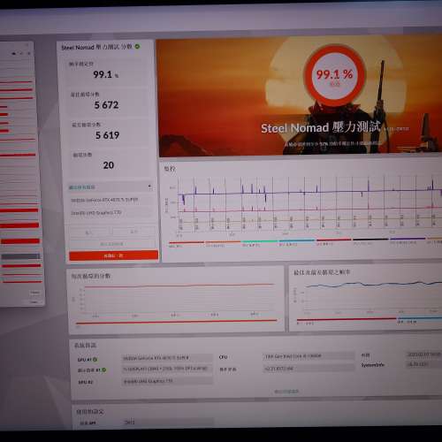Click the show details link under system info
This screenshot has height=442, width=442.
286,392
